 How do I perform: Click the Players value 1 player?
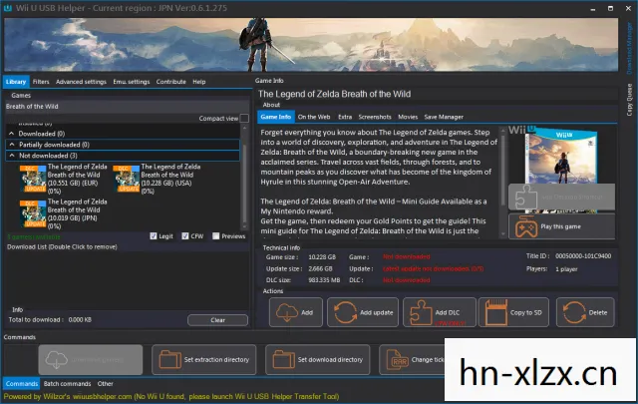click(566, 269)
